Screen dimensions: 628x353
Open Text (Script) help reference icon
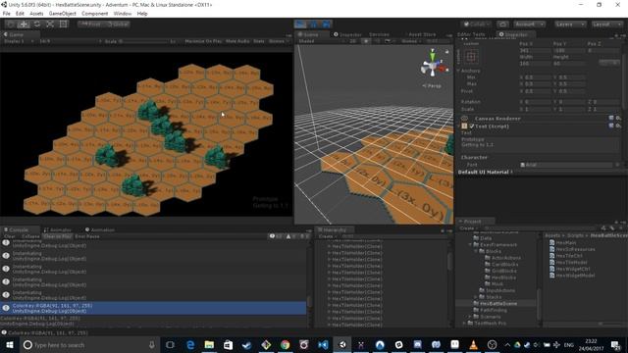pyautogui.click(x=611, y=126)
